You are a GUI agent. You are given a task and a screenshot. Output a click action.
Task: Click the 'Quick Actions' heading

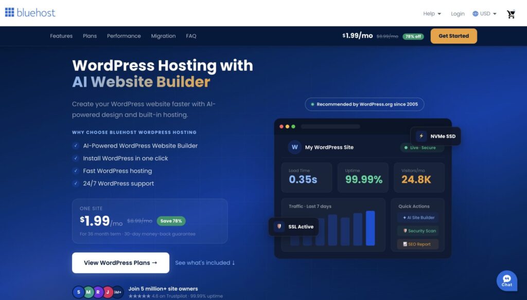coord(414,207)
